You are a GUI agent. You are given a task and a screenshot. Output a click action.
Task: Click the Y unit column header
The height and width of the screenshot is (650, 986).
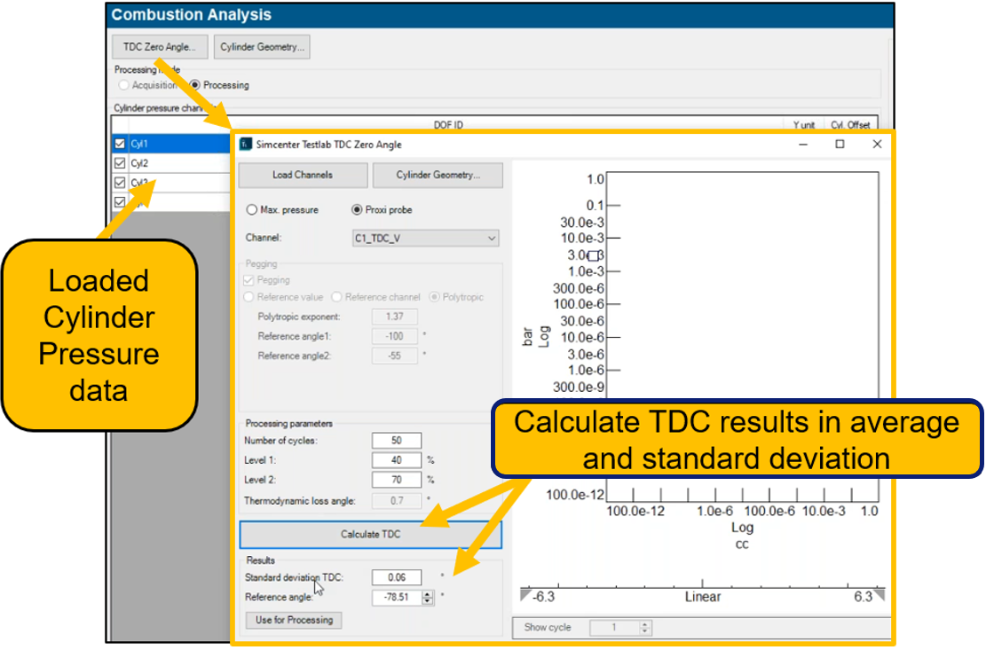804,125
